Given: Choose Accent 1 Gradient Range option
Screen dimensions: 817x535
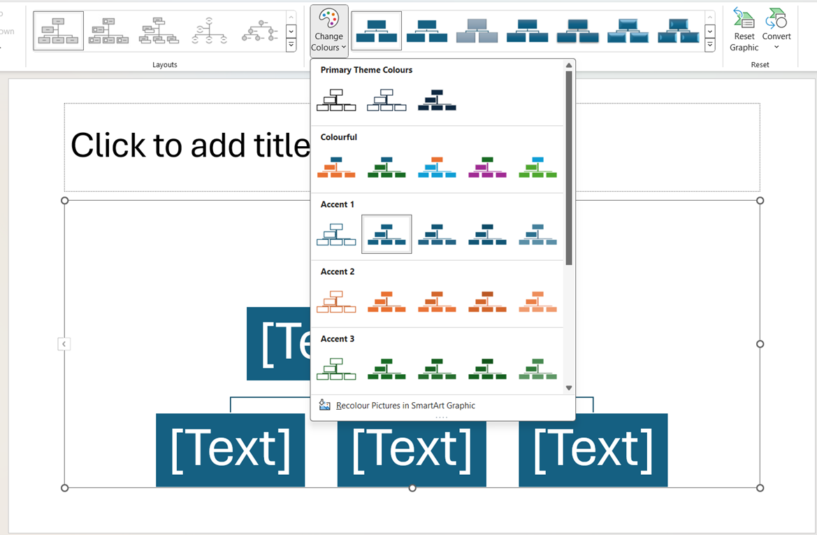Looking at the screenshot, I should pyautogui.click(x=437, y=235).
